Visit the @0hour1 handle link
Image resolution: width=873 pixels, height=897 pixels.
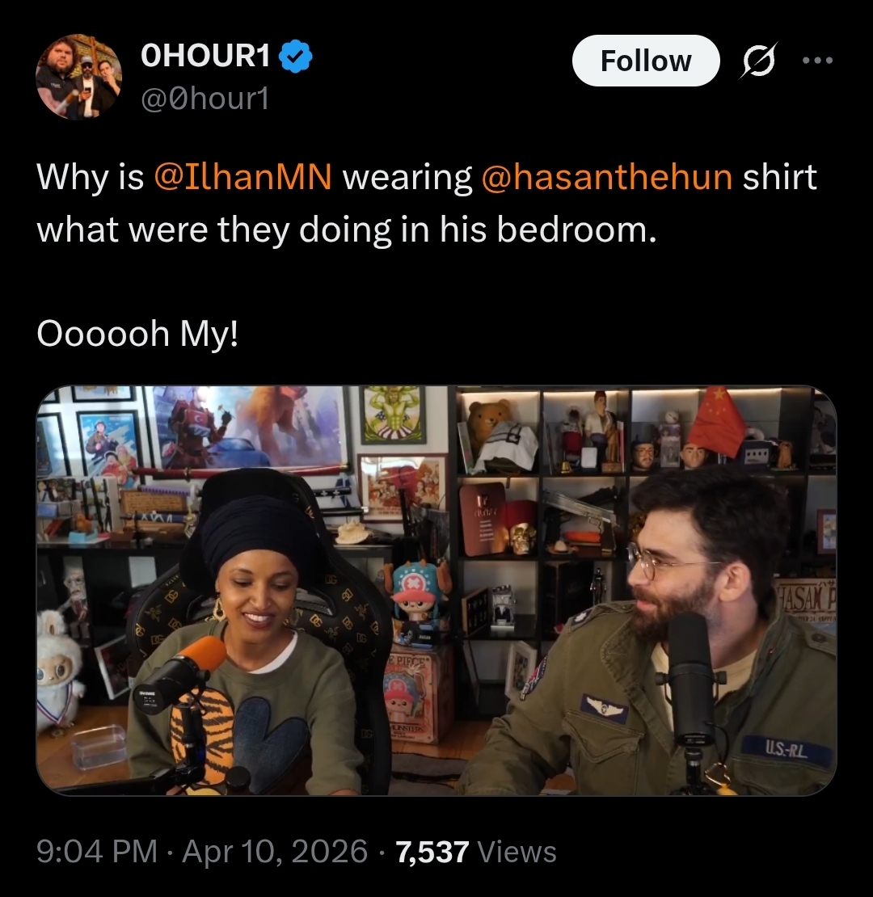click(205, 99)
